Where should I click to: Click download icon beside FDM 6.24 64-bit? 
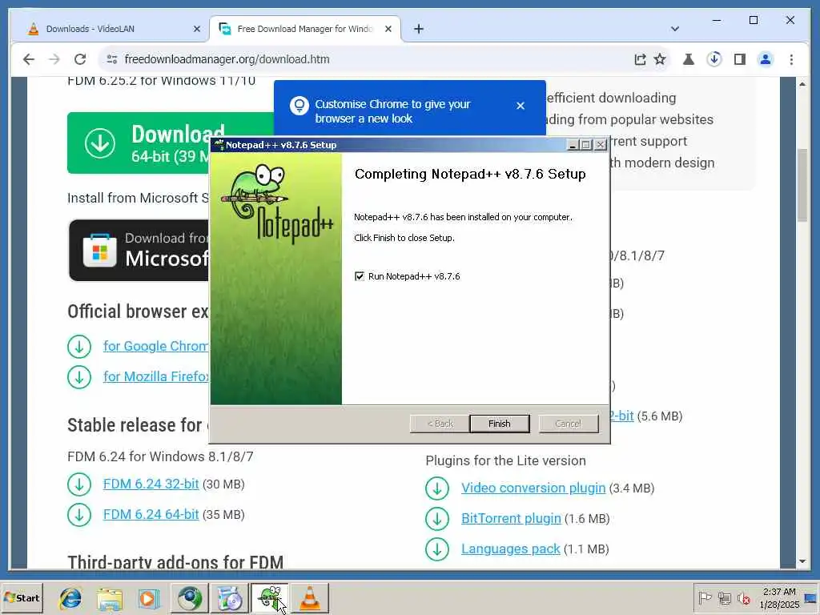click(79, 515)
